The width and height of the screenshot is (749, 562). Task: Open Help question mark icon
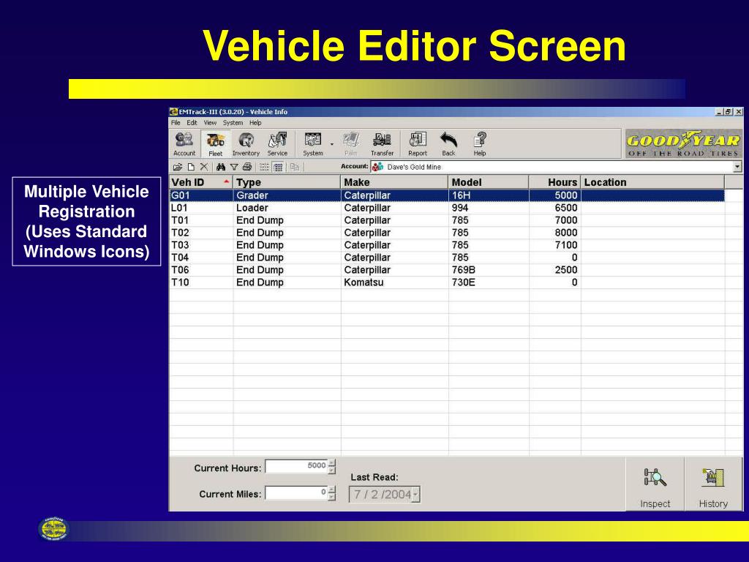(480, 144)
